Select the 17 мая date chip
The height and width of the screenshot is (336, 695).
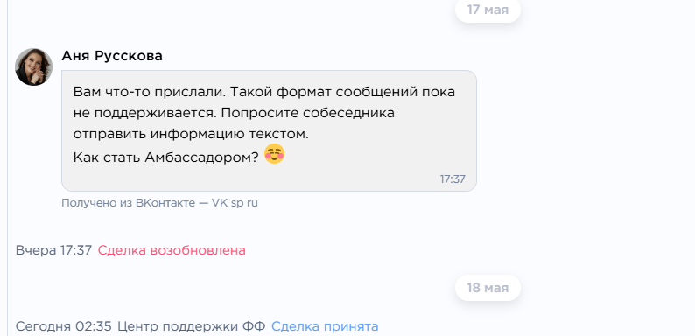click(488, 10)
